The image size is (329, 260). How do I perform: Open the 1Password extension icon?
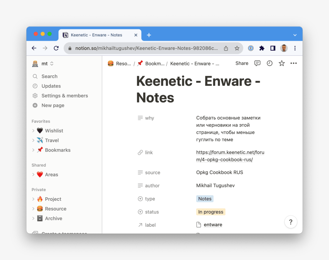pos(250,48)
